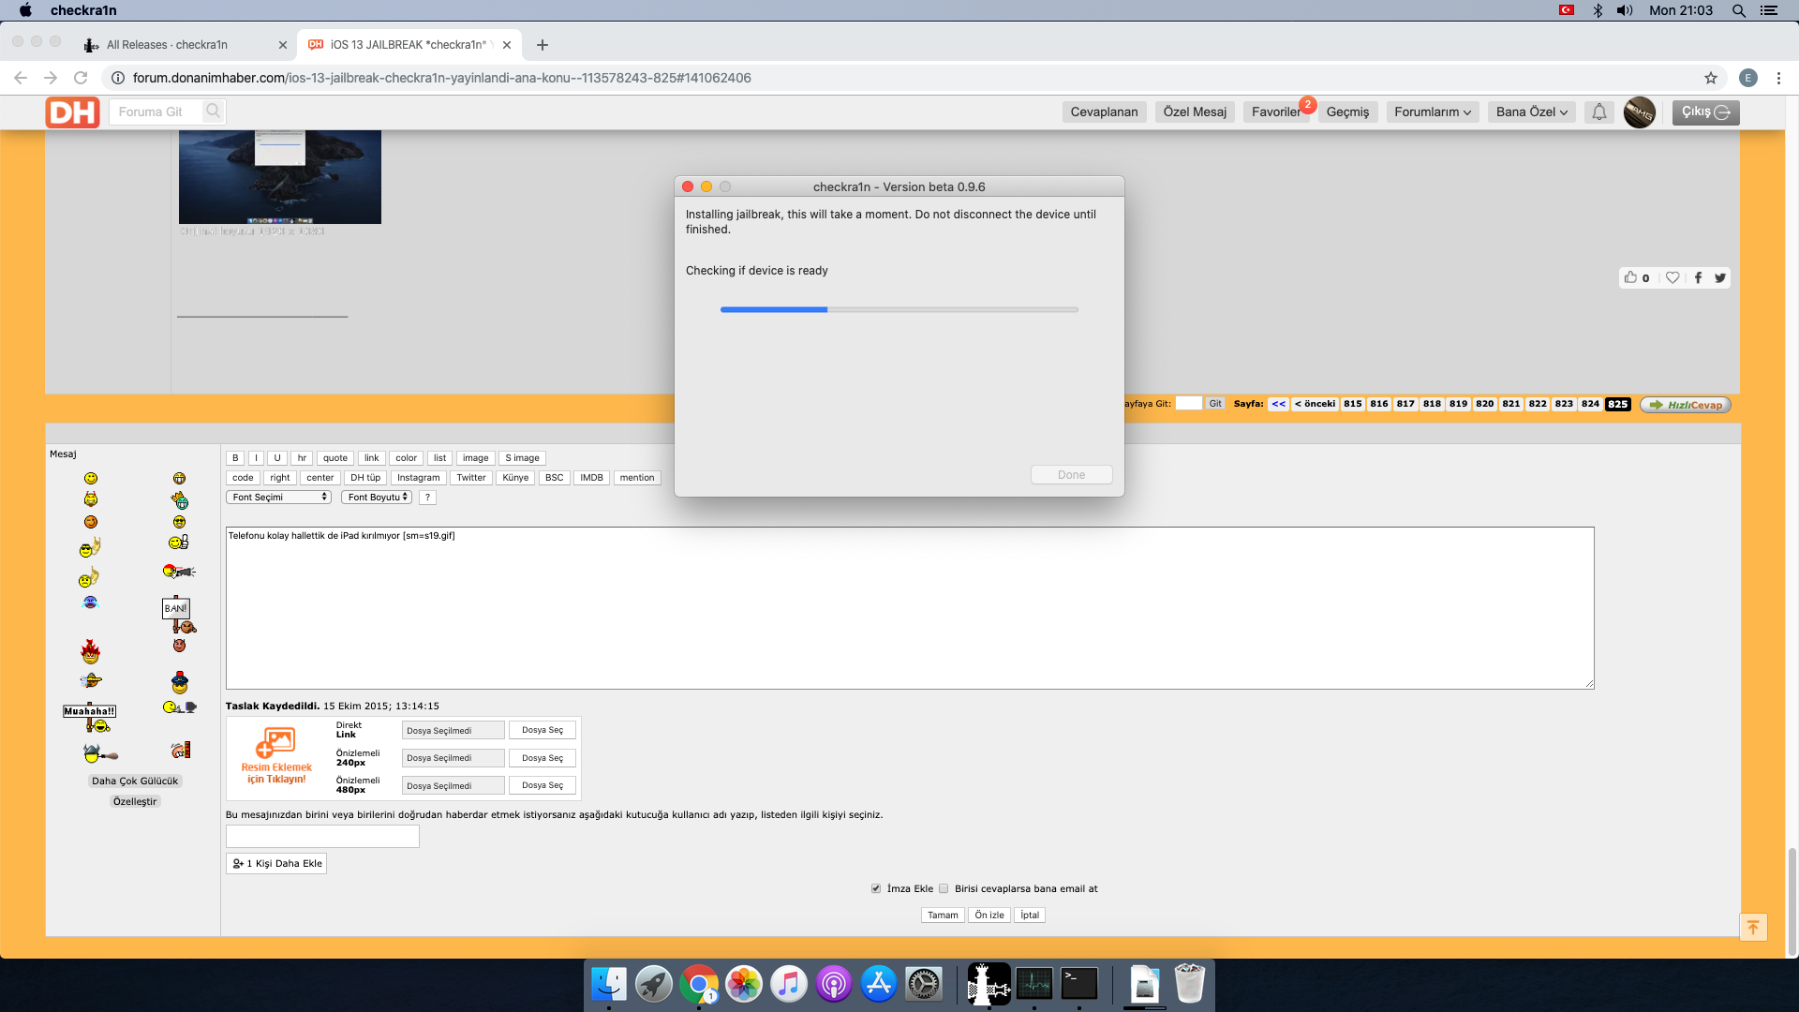Open Google Chrome in the dock
The image size is (1799, 1012).
[x=699, y=984]
